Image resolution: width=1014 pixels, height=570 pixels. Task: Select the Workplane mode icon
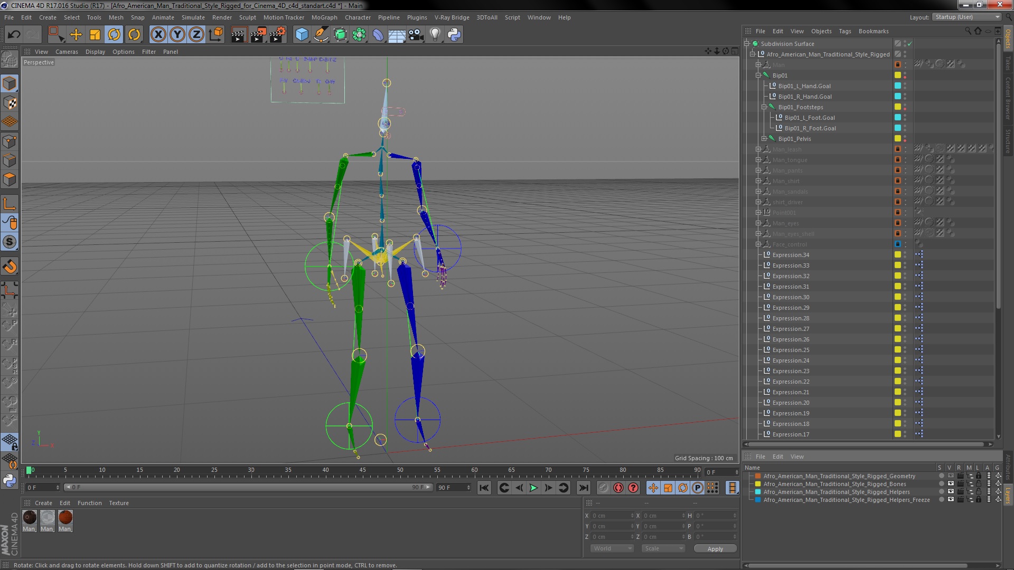click(x=10, y=122)
